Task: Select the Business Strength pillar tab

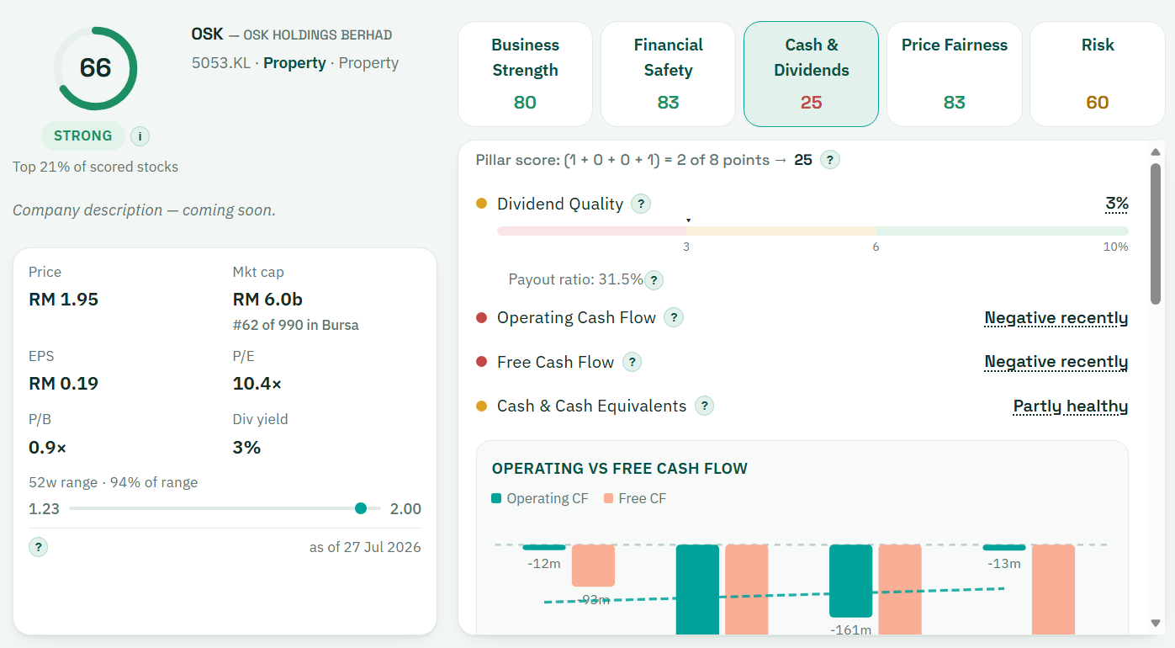Action: pyautogui.click(x=525, y=74)
